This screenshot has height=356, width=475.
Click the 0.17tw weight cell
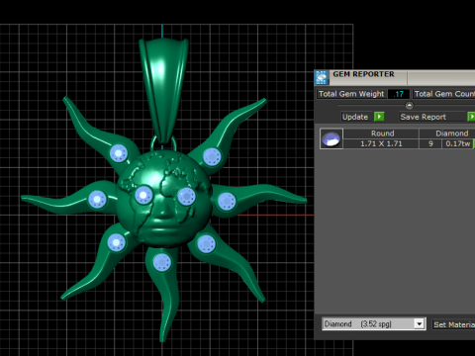coord(458,143)
